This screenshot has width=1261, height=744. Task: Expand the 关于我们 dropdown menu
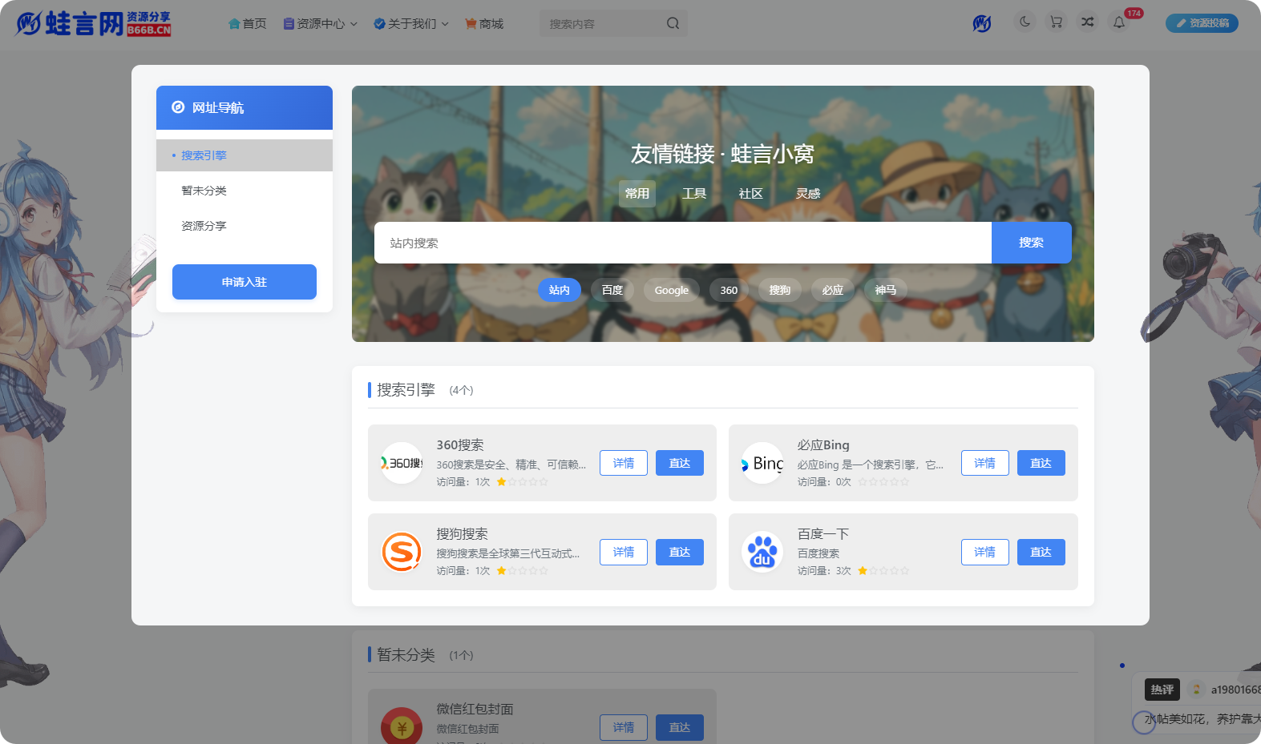[x=411, y=24]
